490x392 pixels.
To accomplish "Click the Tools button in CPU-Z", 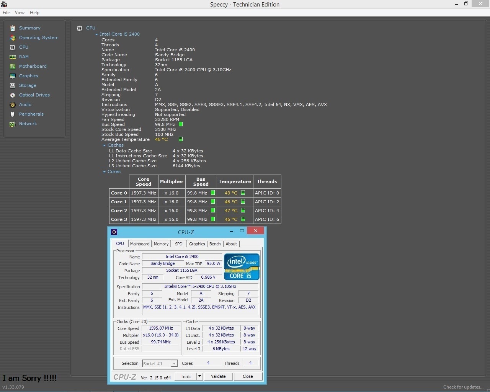I will pyautogui.click(x=186, y=376).
